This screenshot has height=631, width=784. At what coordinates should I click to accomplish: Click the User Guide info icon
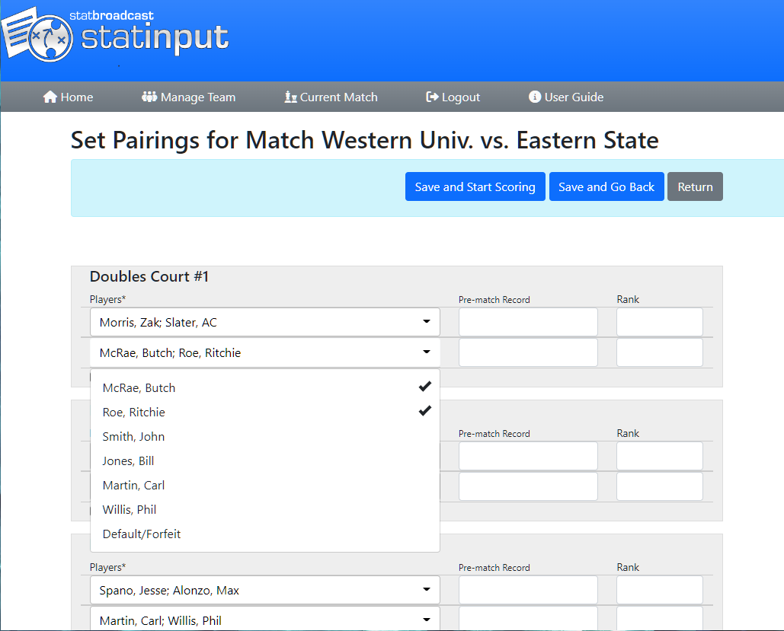(535, 97)
